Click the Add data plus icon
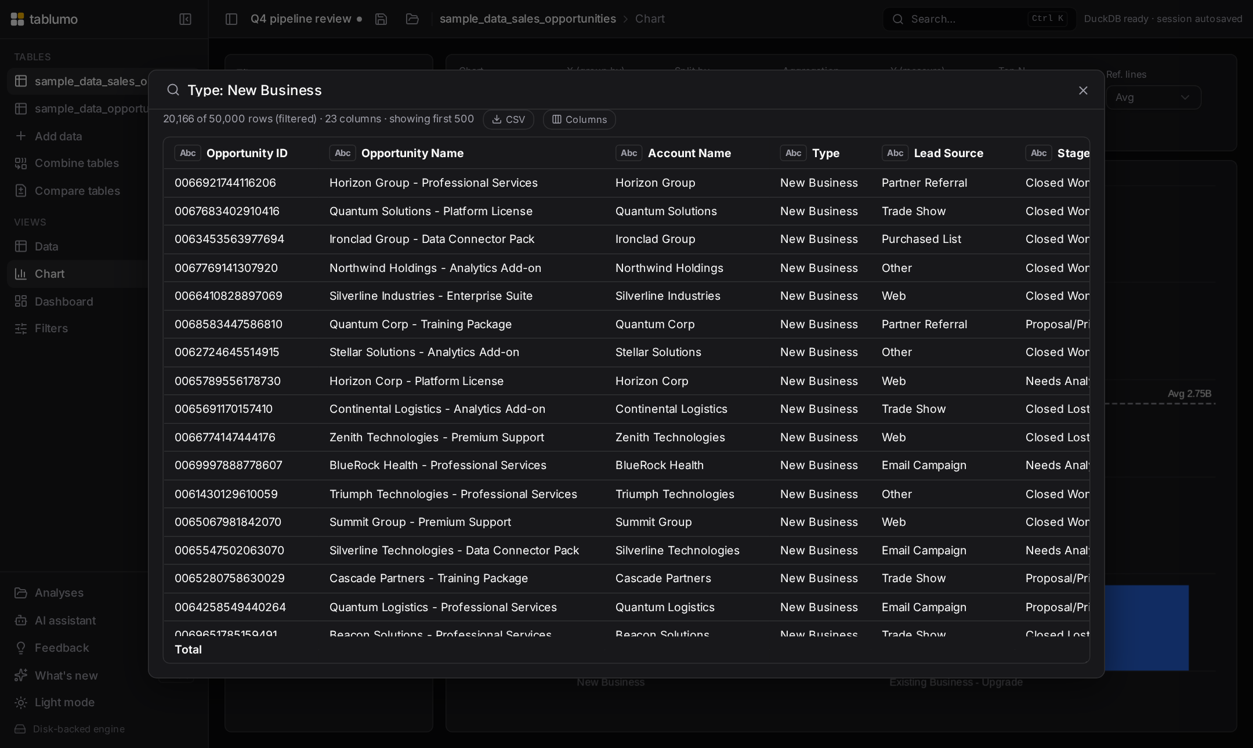This screenshot has width=1253, height=748. pyautogui.click(x=21, y=136)
